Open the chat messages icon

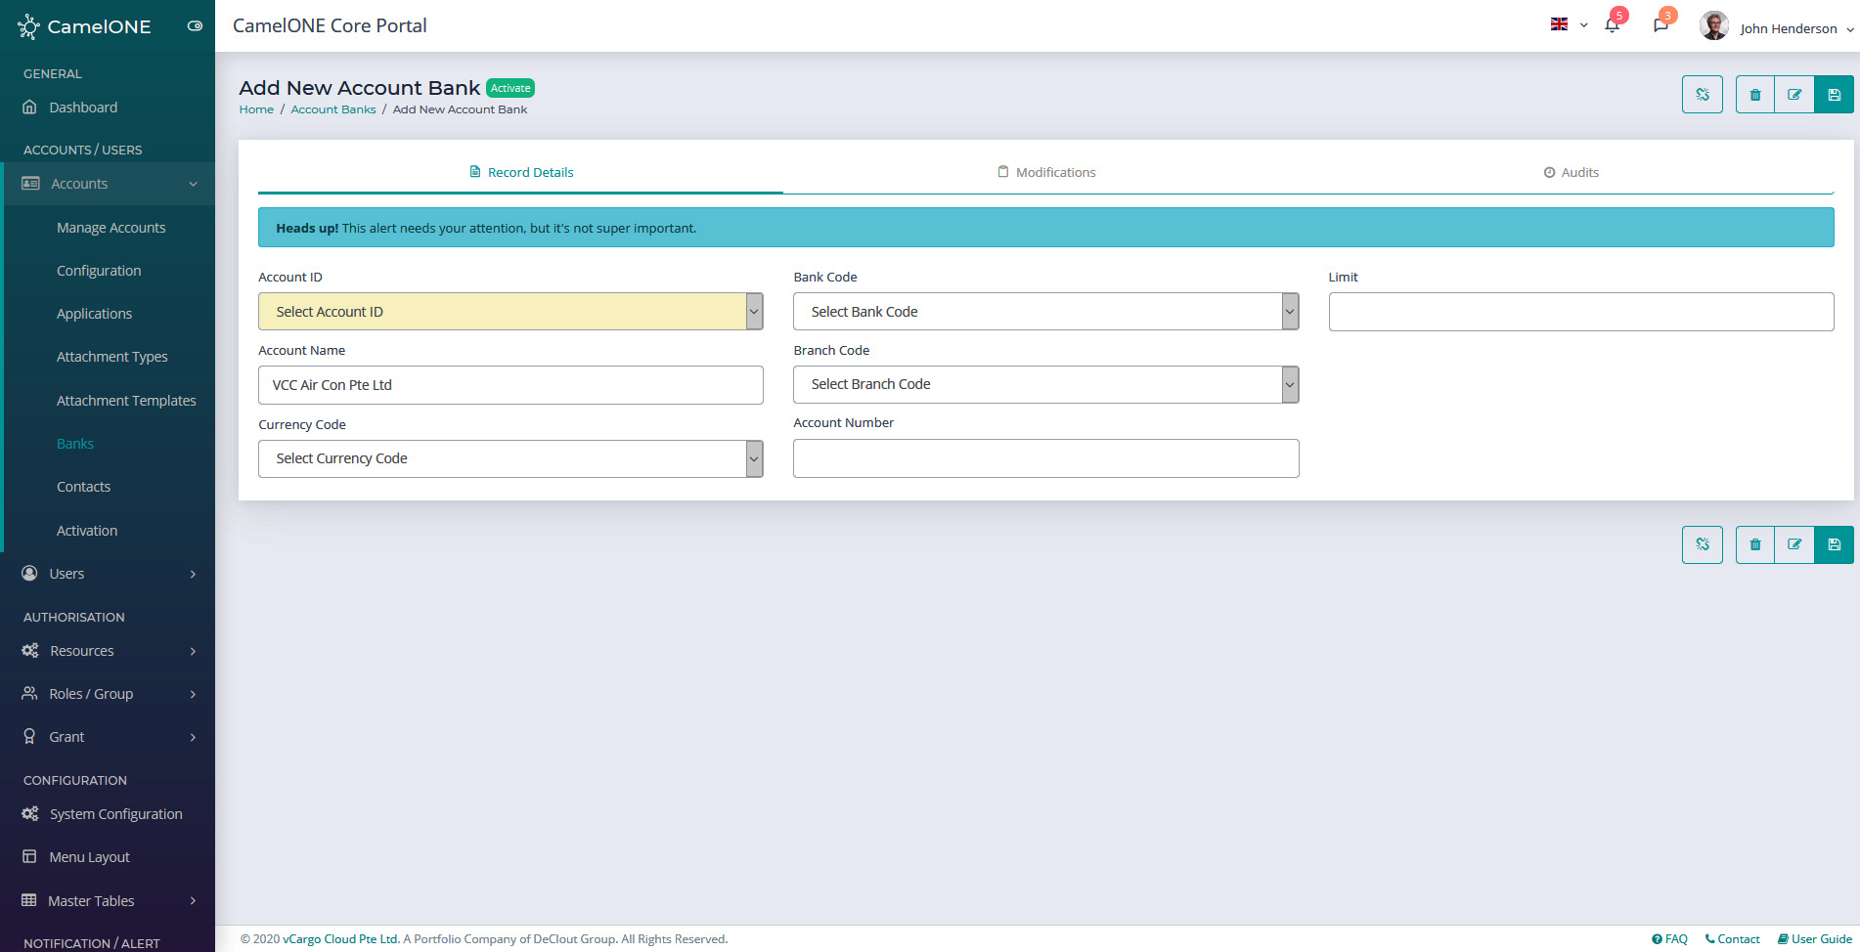(1661, 25)
